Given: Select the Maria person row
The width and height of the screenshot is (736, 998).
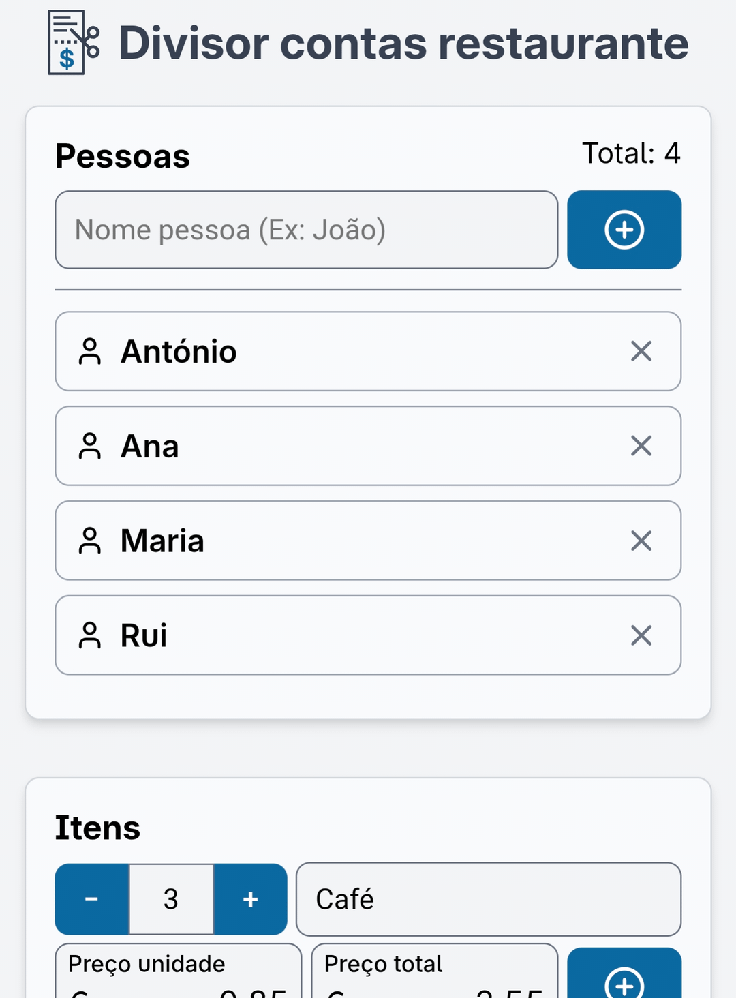Looking at the screenshot, I should pos(368,541).
